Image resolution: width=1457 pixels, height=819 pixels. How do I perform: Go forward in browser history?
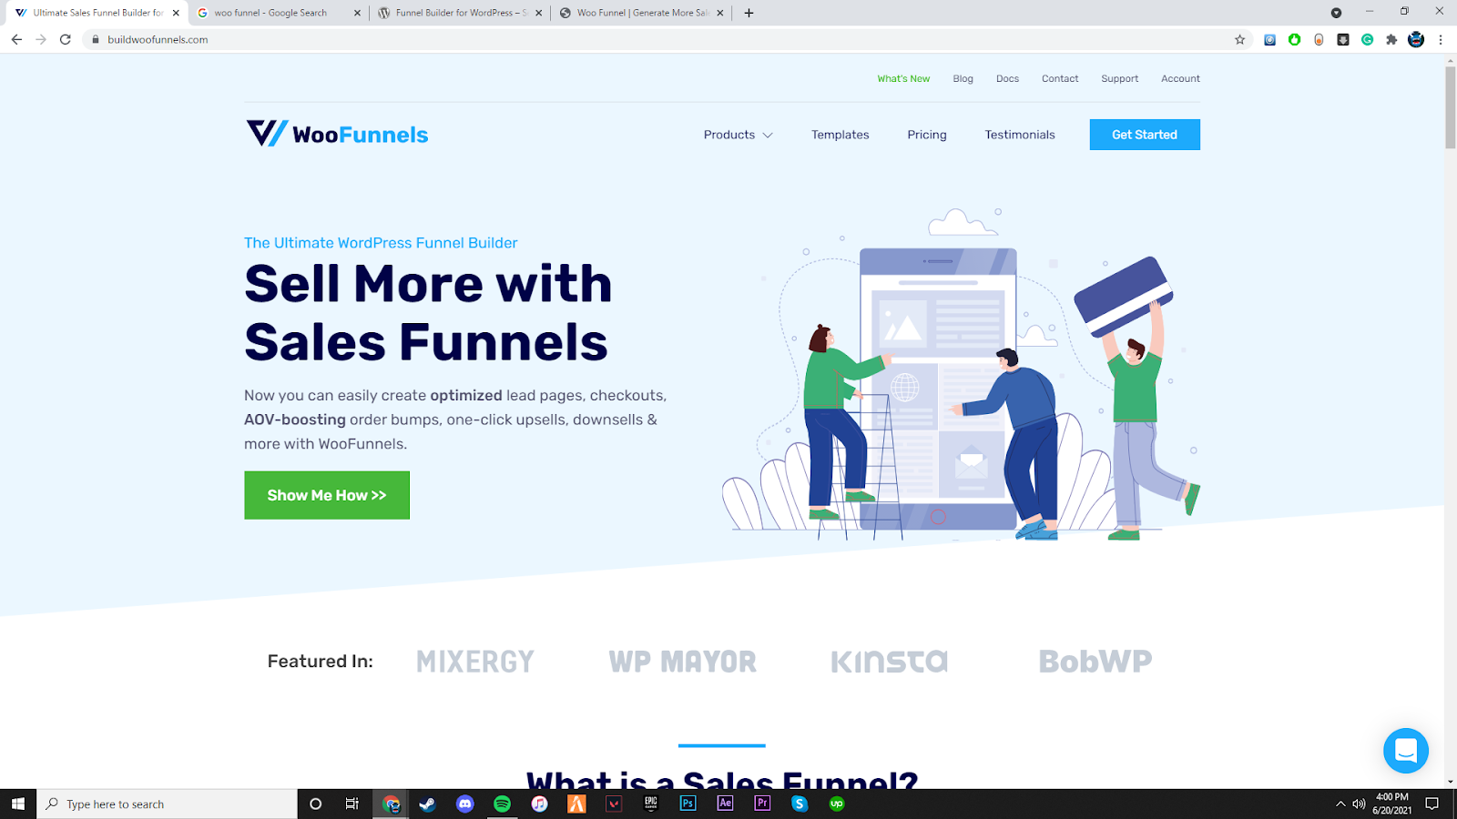[x=41, y=39]
